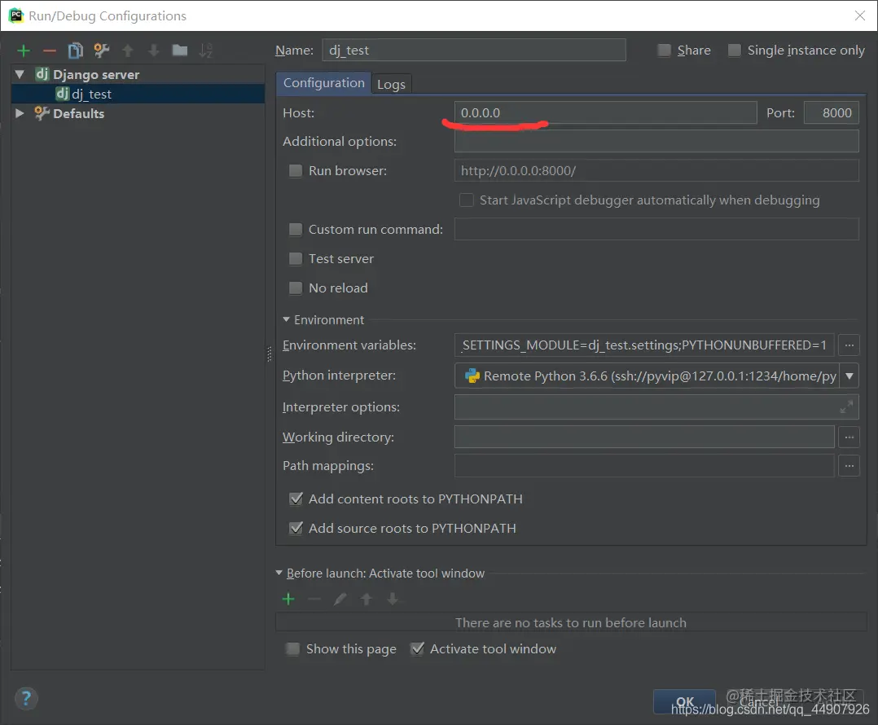Viewport: 878px width, 725px height.
Task: Move the before-launch task up
Action: 367,599
